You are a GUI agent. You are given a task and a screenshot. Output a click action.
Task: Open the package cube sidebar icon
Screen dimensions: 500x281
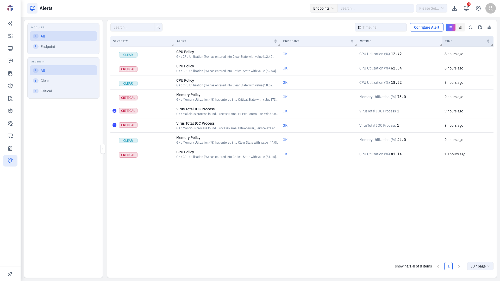coord(10,111)
